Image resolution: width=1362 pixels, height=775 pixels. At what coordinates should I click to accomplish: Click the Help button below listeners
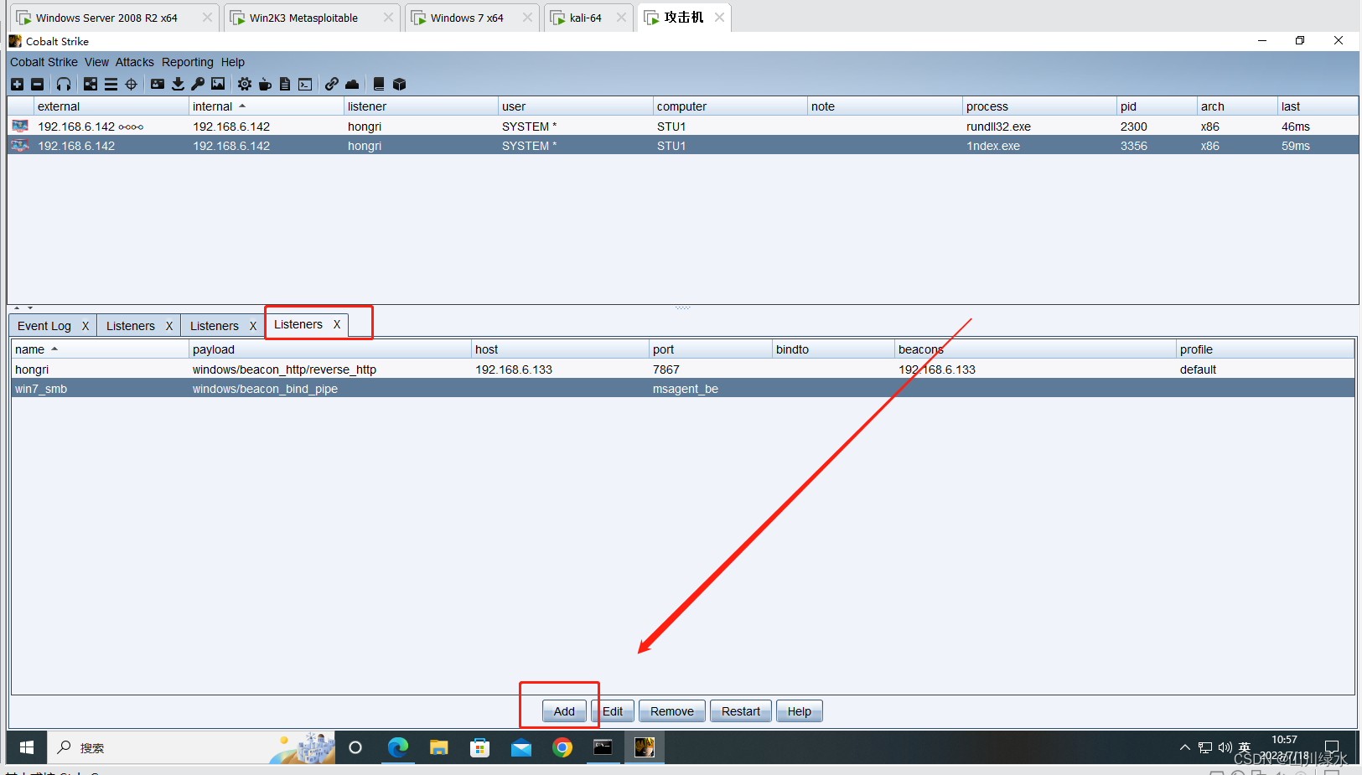(x=800, y=711)
